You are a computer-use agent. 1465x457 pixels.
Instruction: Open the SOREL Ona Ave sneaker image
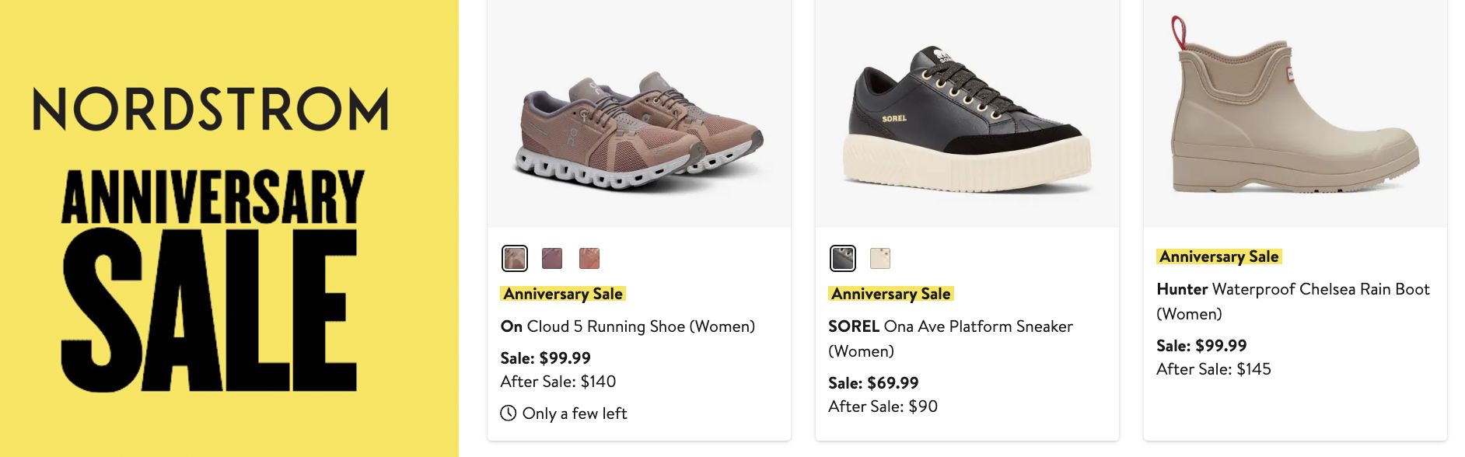point(967,124)
